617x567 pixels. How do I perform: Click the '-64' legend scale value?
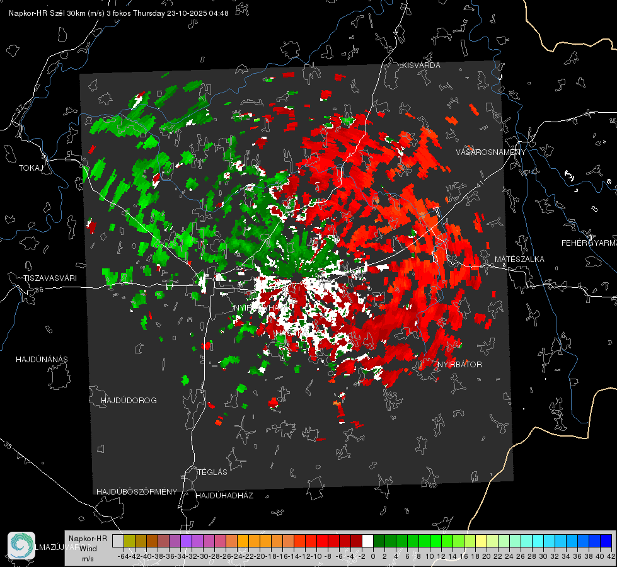[x=123, y=556]
